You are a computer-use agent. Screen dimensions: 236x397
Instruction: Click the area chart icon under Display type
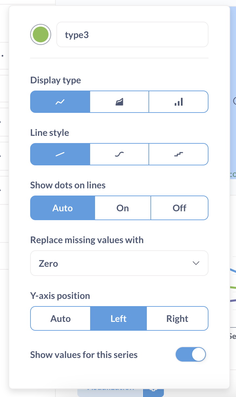tap(119, 102)
